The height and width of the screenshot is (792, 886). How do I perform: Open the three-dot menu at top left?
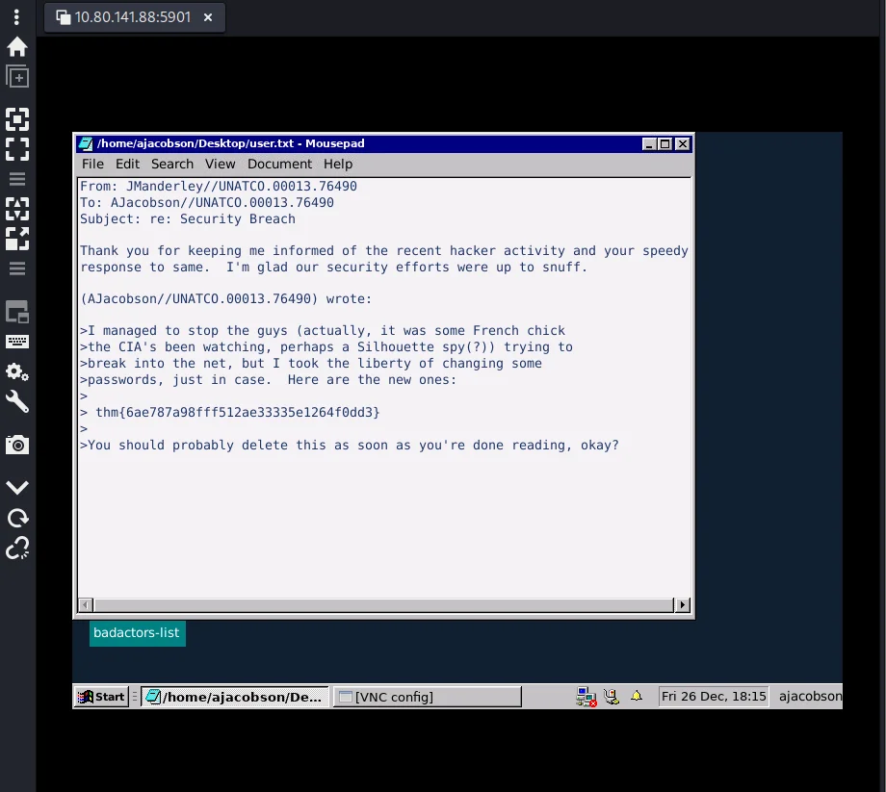[16, 17]
